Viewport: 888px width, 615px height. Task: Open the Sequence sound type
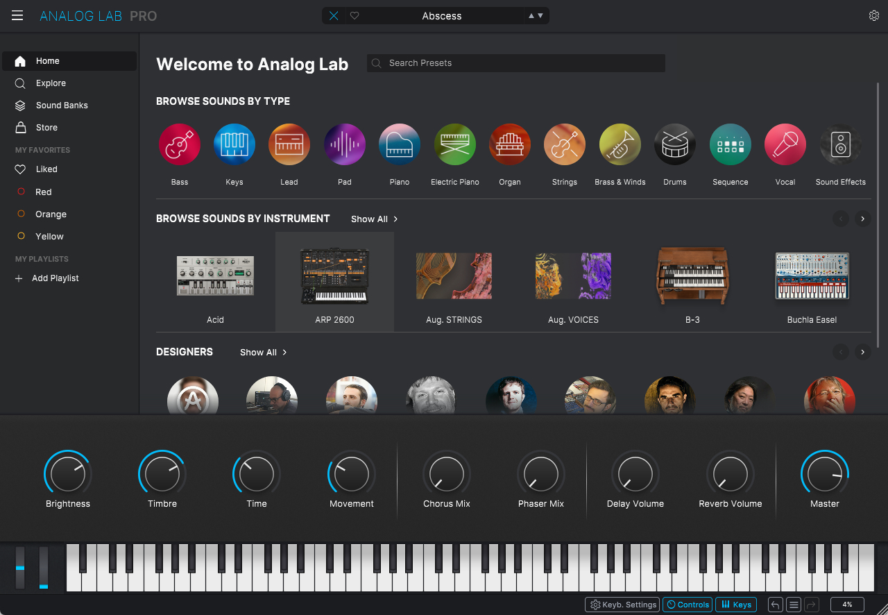pyautogui.click(x=730, y=144)
